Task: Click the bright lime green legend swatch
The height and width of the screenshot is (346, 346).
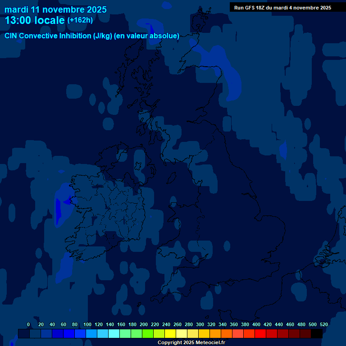Action: click(148, 333)
